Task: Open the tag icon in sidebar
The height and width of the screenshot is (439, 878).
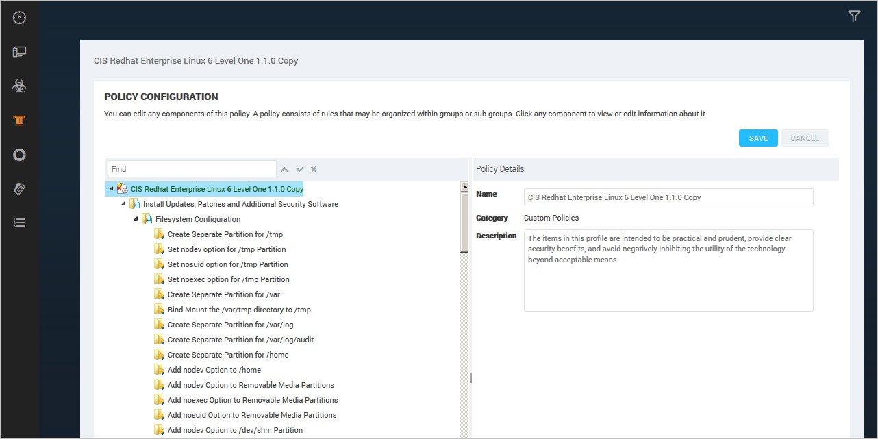Action: [19, 189]
